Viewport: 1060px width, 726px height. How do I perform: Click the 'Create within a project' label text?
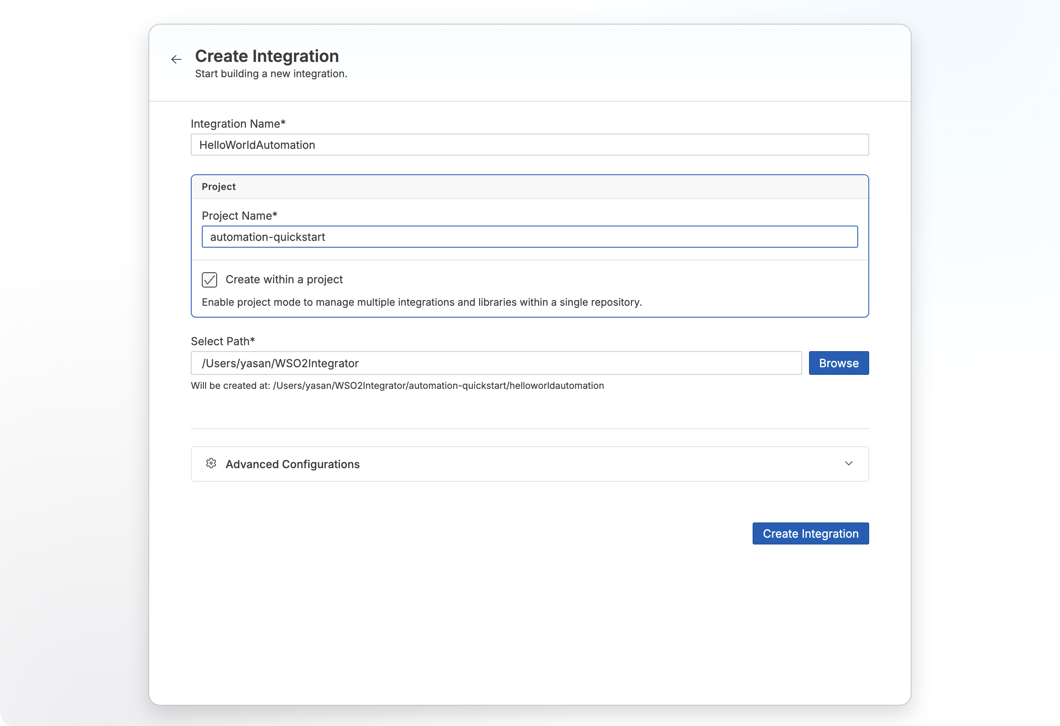pyautogui.click(x=284, y=279)
